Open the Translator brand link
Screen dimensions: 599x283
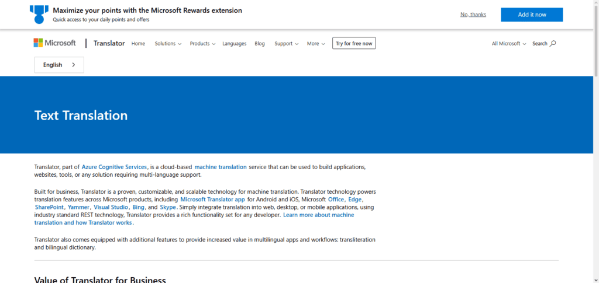pos(109,43)
